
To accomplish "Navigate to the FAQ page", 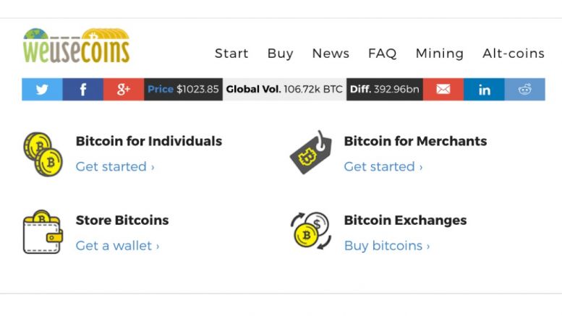I will [382, 54].
